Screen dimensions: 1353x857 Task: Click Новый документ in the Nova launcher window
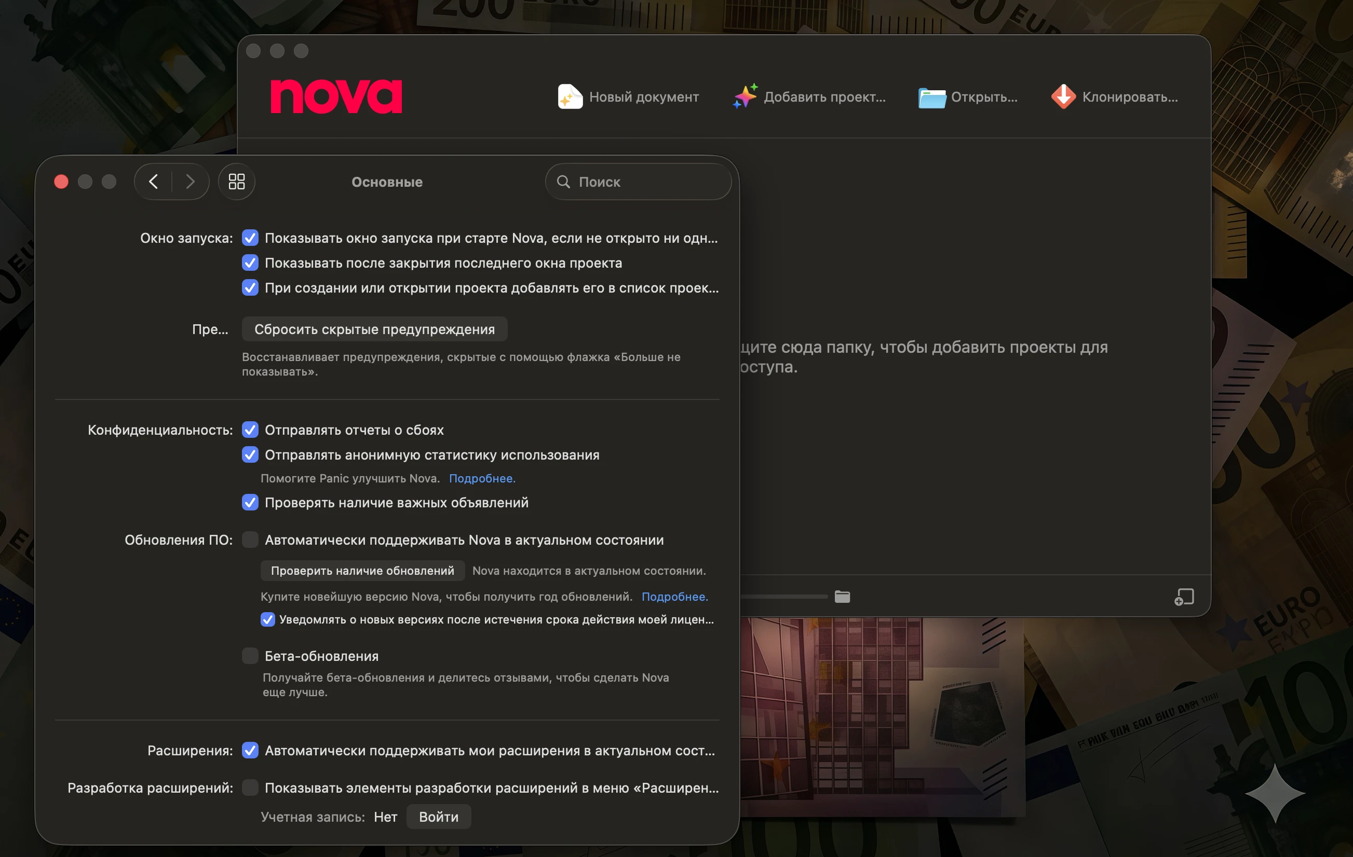[628, 96]
